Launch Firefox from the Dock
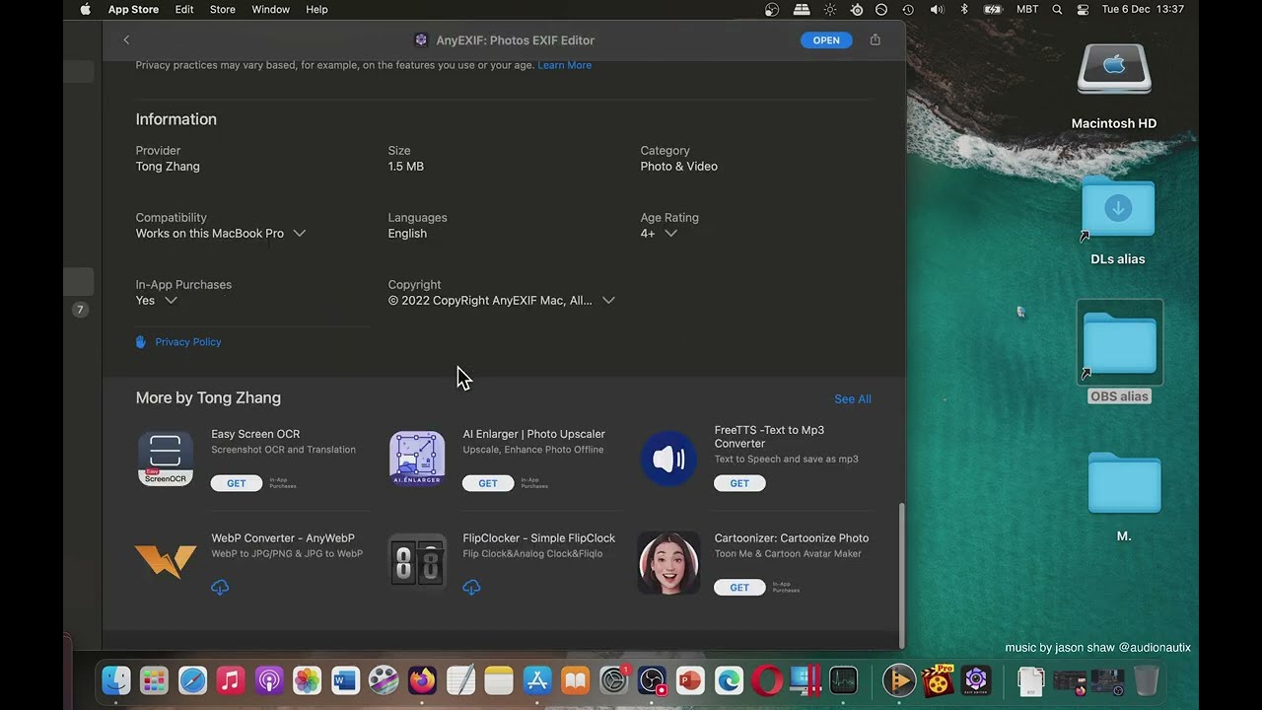The width and height of the screenshot is (1262, 710). click(x=422, y=680)
